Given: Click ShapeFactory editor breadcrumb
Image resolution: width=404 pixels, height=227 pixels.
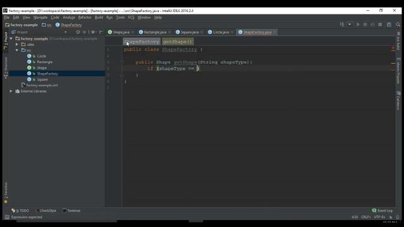Looking at the screenshot, I should 141,42.
